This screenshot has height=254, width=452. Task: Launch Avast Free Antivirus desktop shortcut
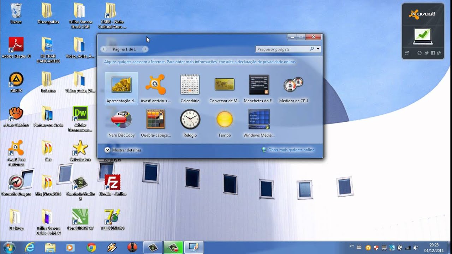coord(16,153)
